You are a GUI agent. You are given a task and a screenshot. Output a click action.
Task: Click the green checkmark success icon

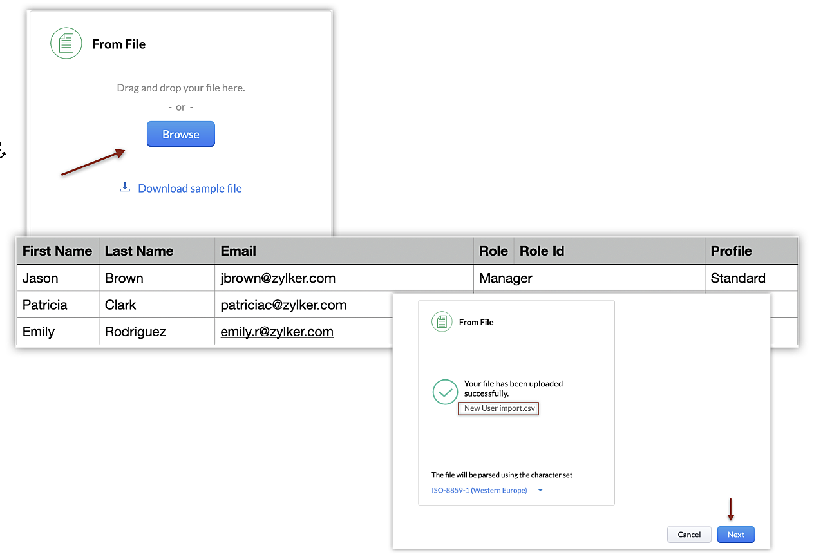445,392
